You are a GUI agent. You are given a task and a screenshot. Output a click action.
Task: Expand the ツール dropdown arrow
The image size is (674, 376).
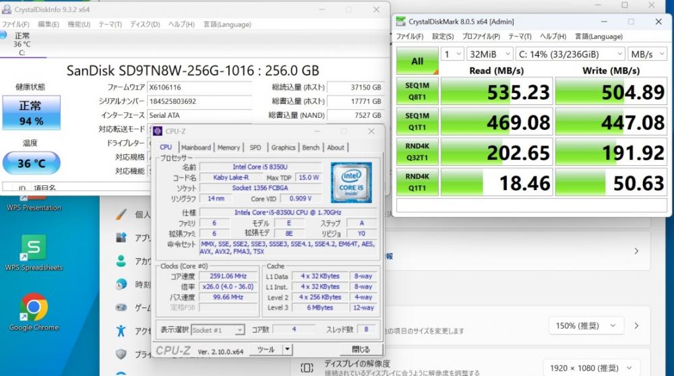click(288, 349)
